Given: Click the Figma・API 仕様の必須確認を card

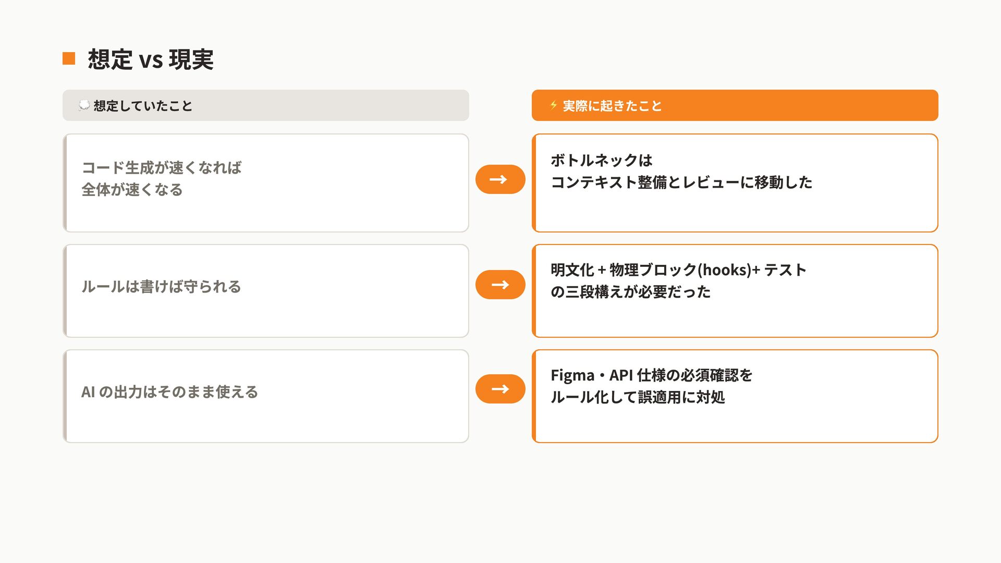Looking at the screenshot, I should pyautogui.click(x=735, y=396).
